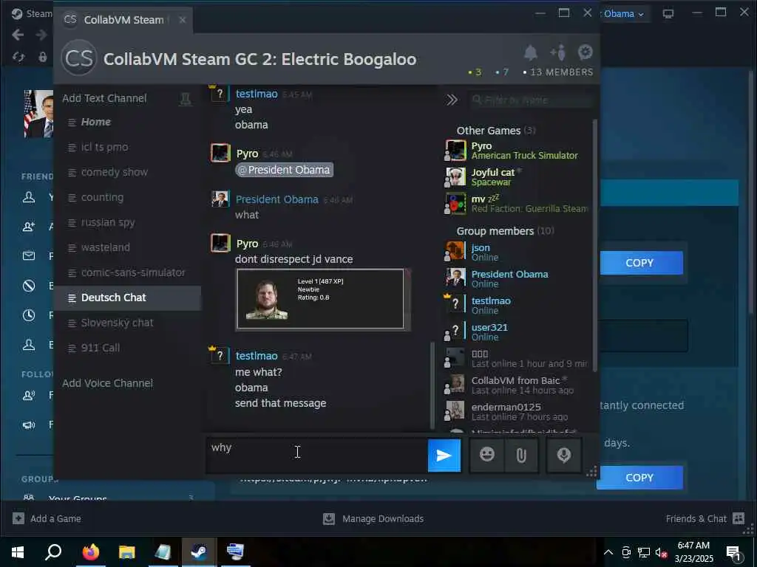Click the chat messages scrollbar

pyautogui.click(x=432, y=385)
